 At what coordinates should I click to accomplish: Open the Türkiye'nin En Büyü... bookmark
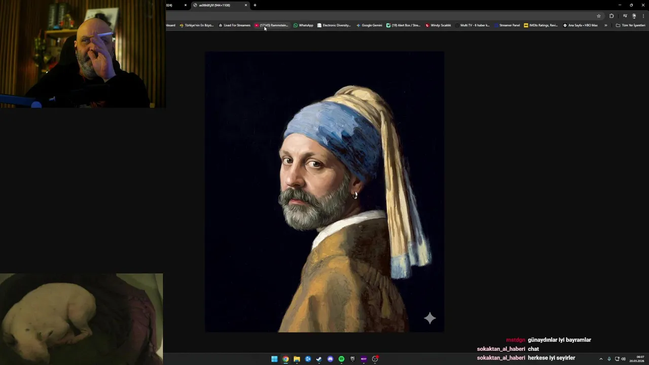(x=197, y=25)
